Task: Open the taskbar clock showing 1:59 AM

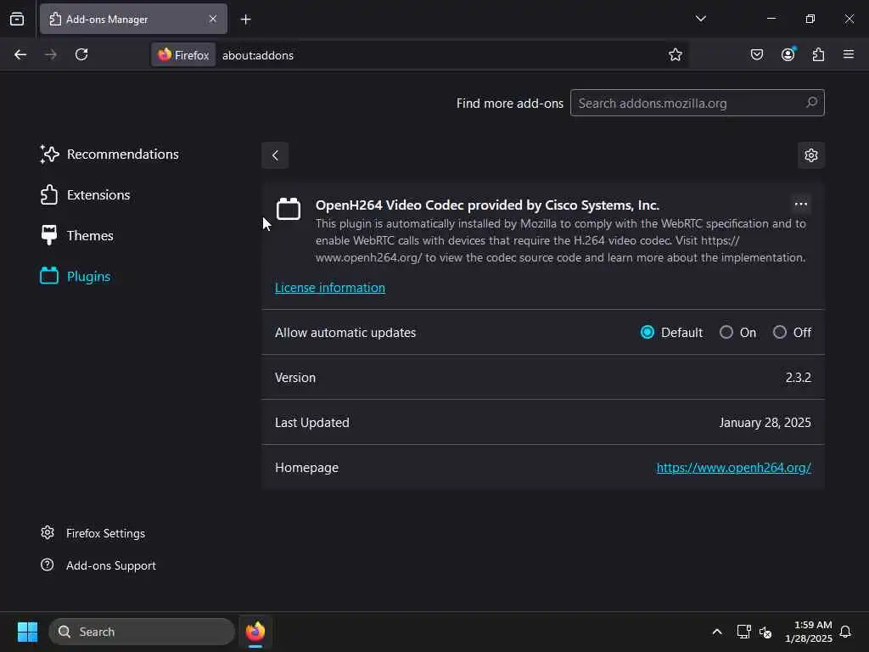Action: pos(809,632)
